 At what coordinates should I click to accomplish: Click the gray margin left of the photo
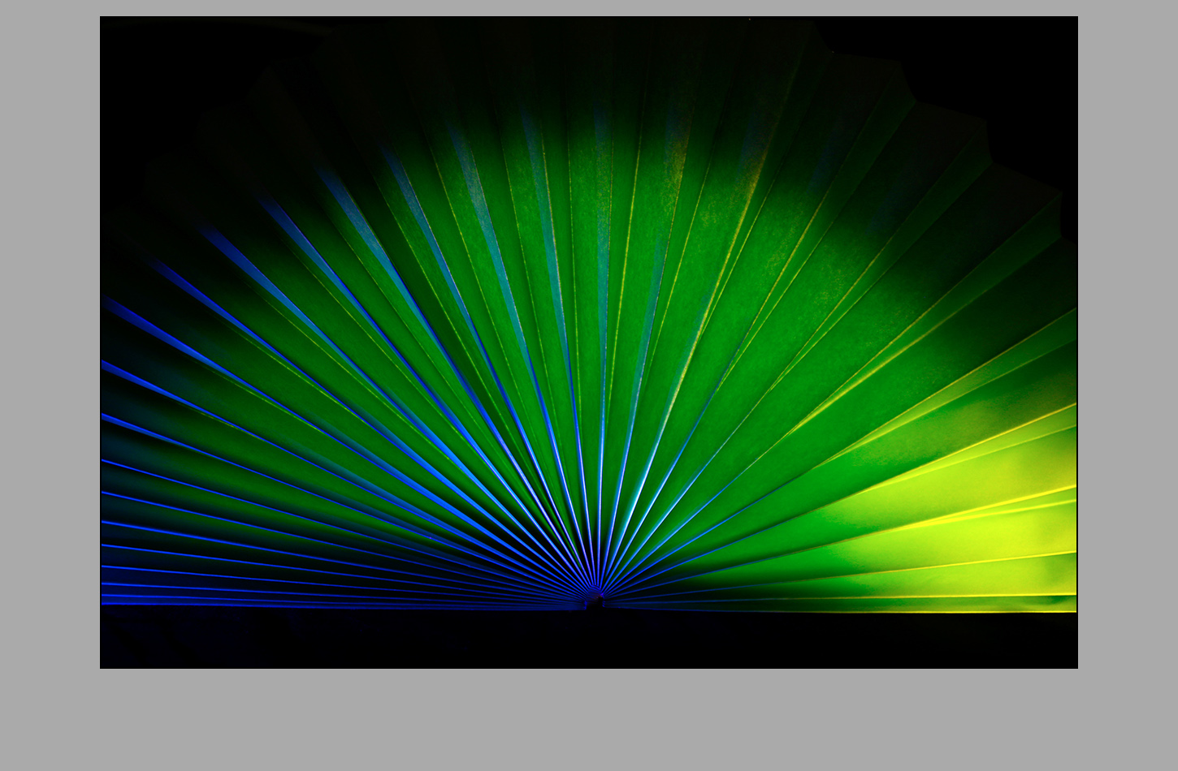tap(49, 341)
